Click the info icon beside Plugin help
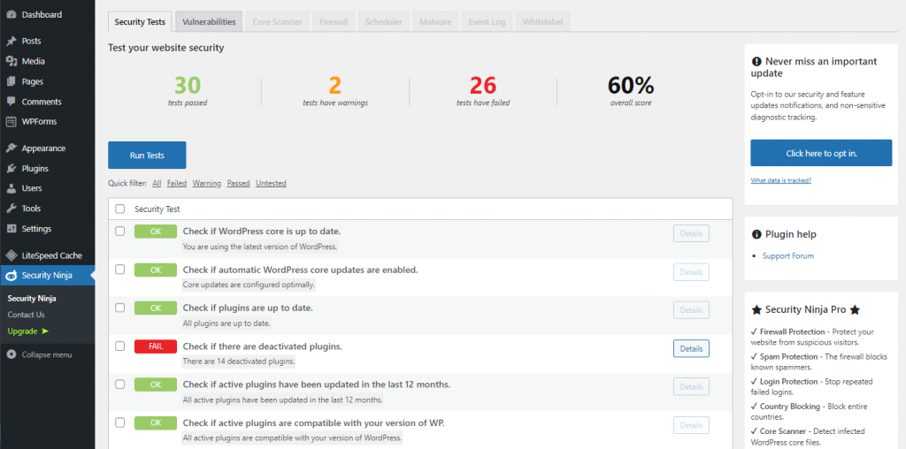This screenshot has width=906, height=449. [756, 234]
